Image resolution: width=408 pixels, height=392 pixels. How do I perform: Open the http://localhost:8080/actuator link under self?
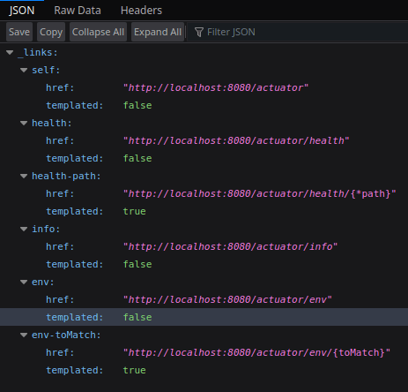click(x=216, y=87)
